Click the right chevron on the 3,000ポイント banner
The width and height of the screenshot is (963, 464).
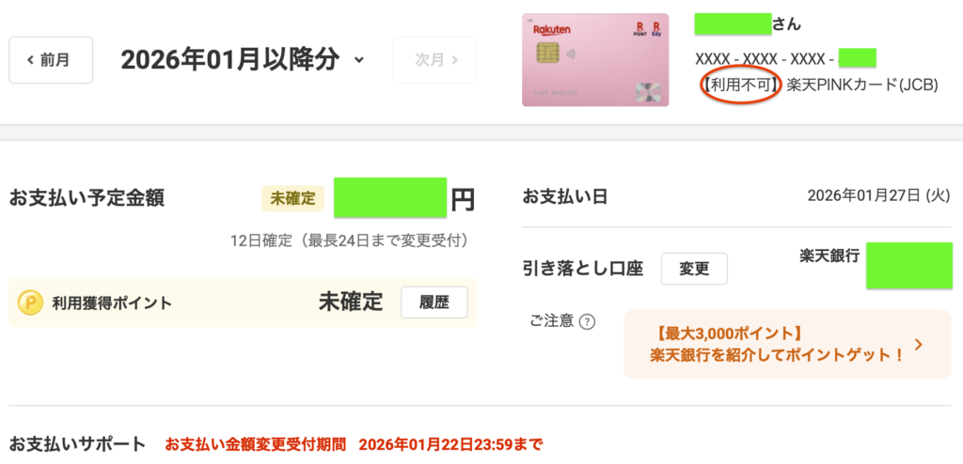tap(919, 345)
